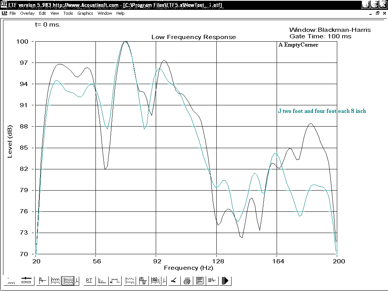Open the Help menu
This screenshot has height=291, width=388.
coord(120,13)
